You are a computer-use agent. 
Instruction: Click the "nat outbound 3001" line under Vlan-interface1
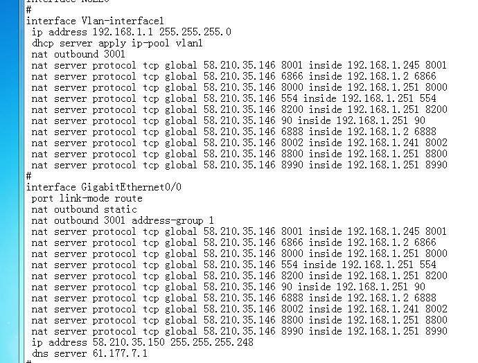[78, 54]
